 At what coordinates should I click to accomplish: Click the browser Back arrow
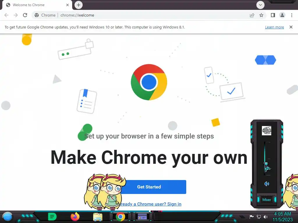coord(6,15)
